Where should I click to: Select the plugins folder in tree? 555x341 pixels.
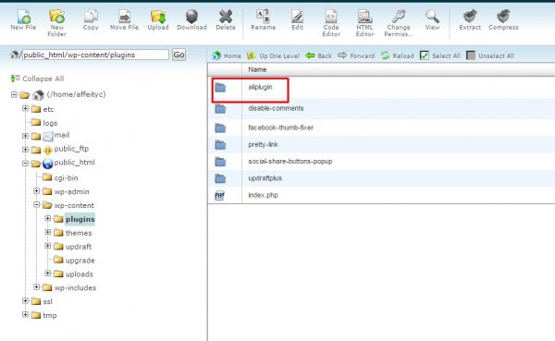[x=80, y=219]
